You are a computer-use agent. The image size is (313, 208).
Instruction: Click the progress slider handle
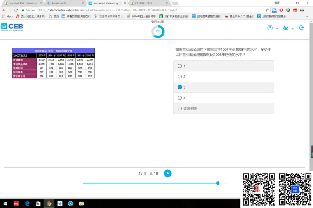(x=218, y=183)
